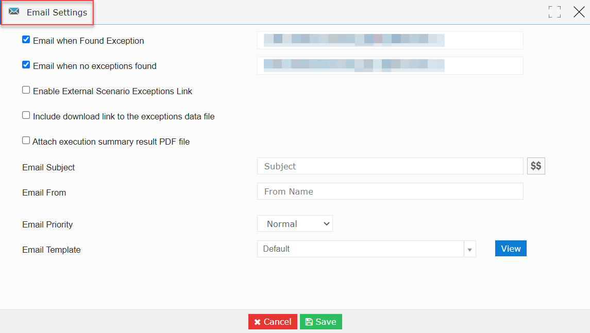Focus the Email Subject input field

click(390, 166)
